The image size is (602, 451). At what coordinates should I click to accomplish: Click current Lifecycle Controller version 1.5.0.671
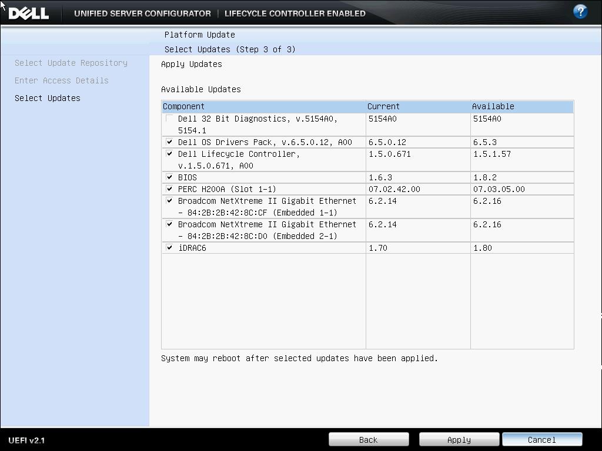click(x=390, y=154)
